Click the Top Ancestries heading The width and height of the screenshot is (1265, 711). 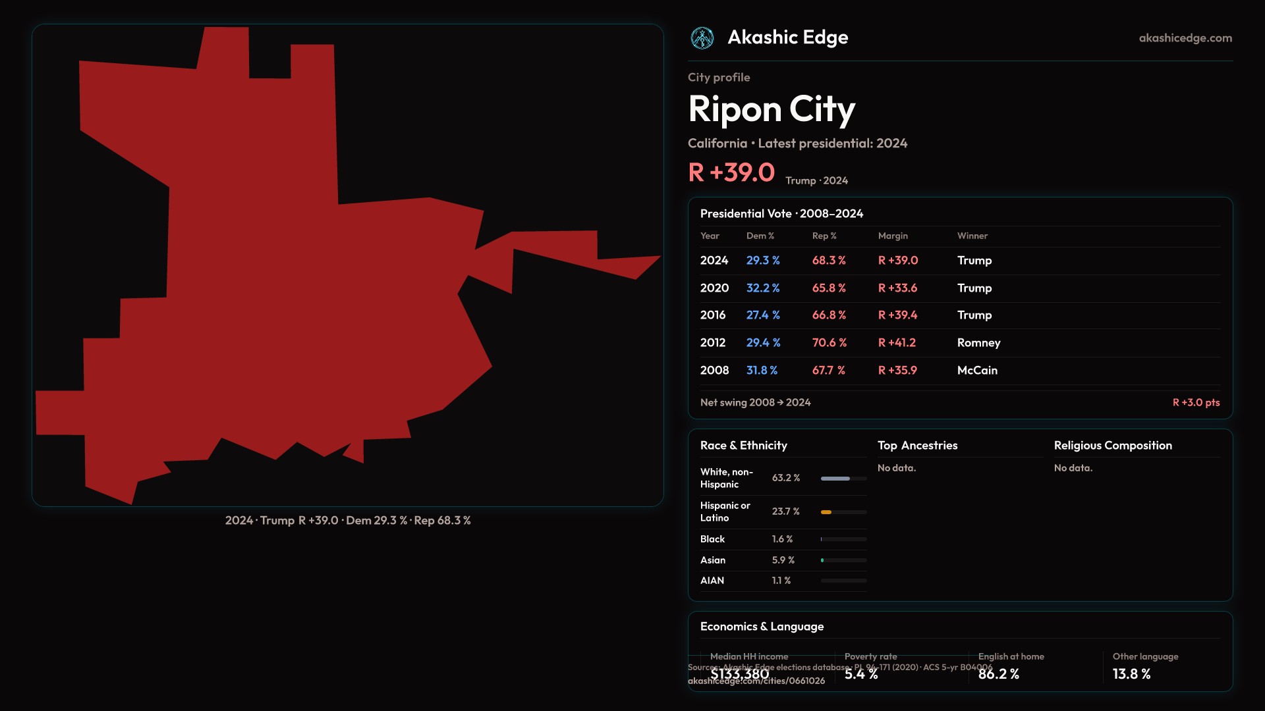917,446
